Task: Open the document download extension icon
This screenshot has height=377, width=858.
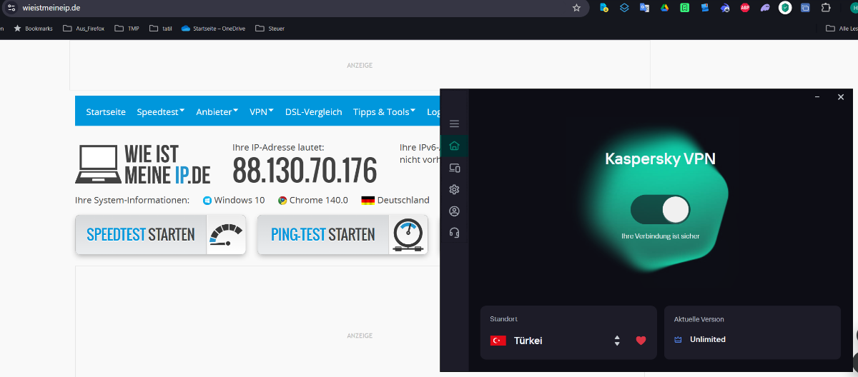Action: [604, 8]
